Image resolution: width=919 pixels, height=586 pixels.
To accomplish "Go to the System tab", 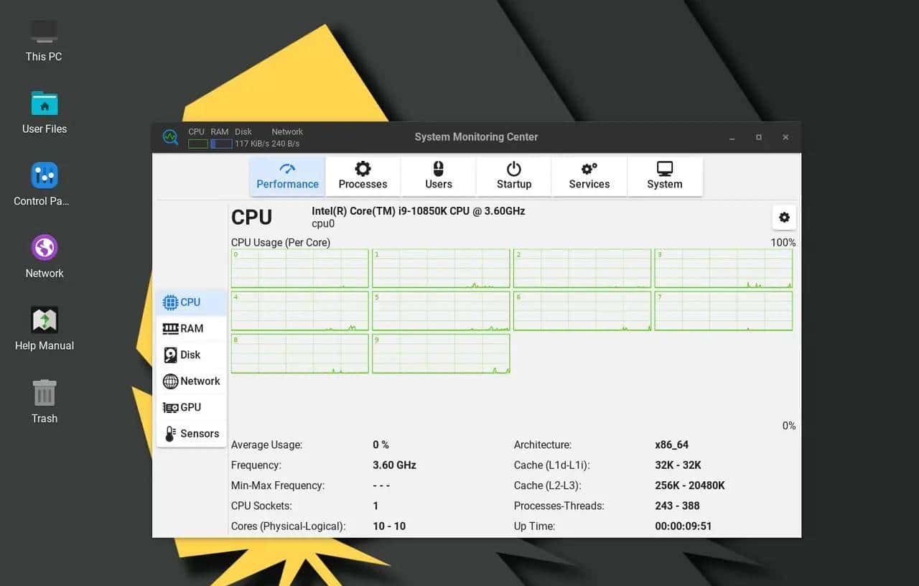I will 664,176.
